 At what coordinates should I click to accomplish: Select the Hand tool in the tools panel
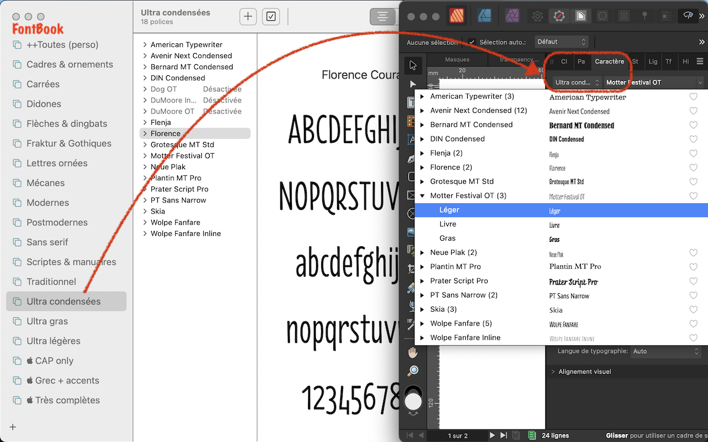point(412,352)
